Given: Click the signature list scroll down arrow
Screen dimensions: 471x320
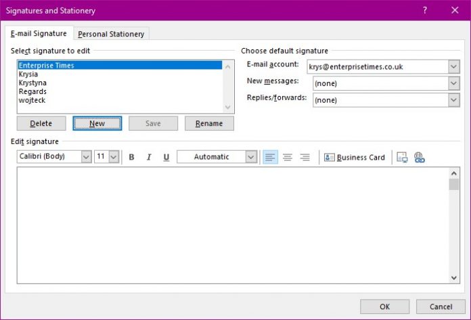Looking at the screenshot, I should [227, 107].
